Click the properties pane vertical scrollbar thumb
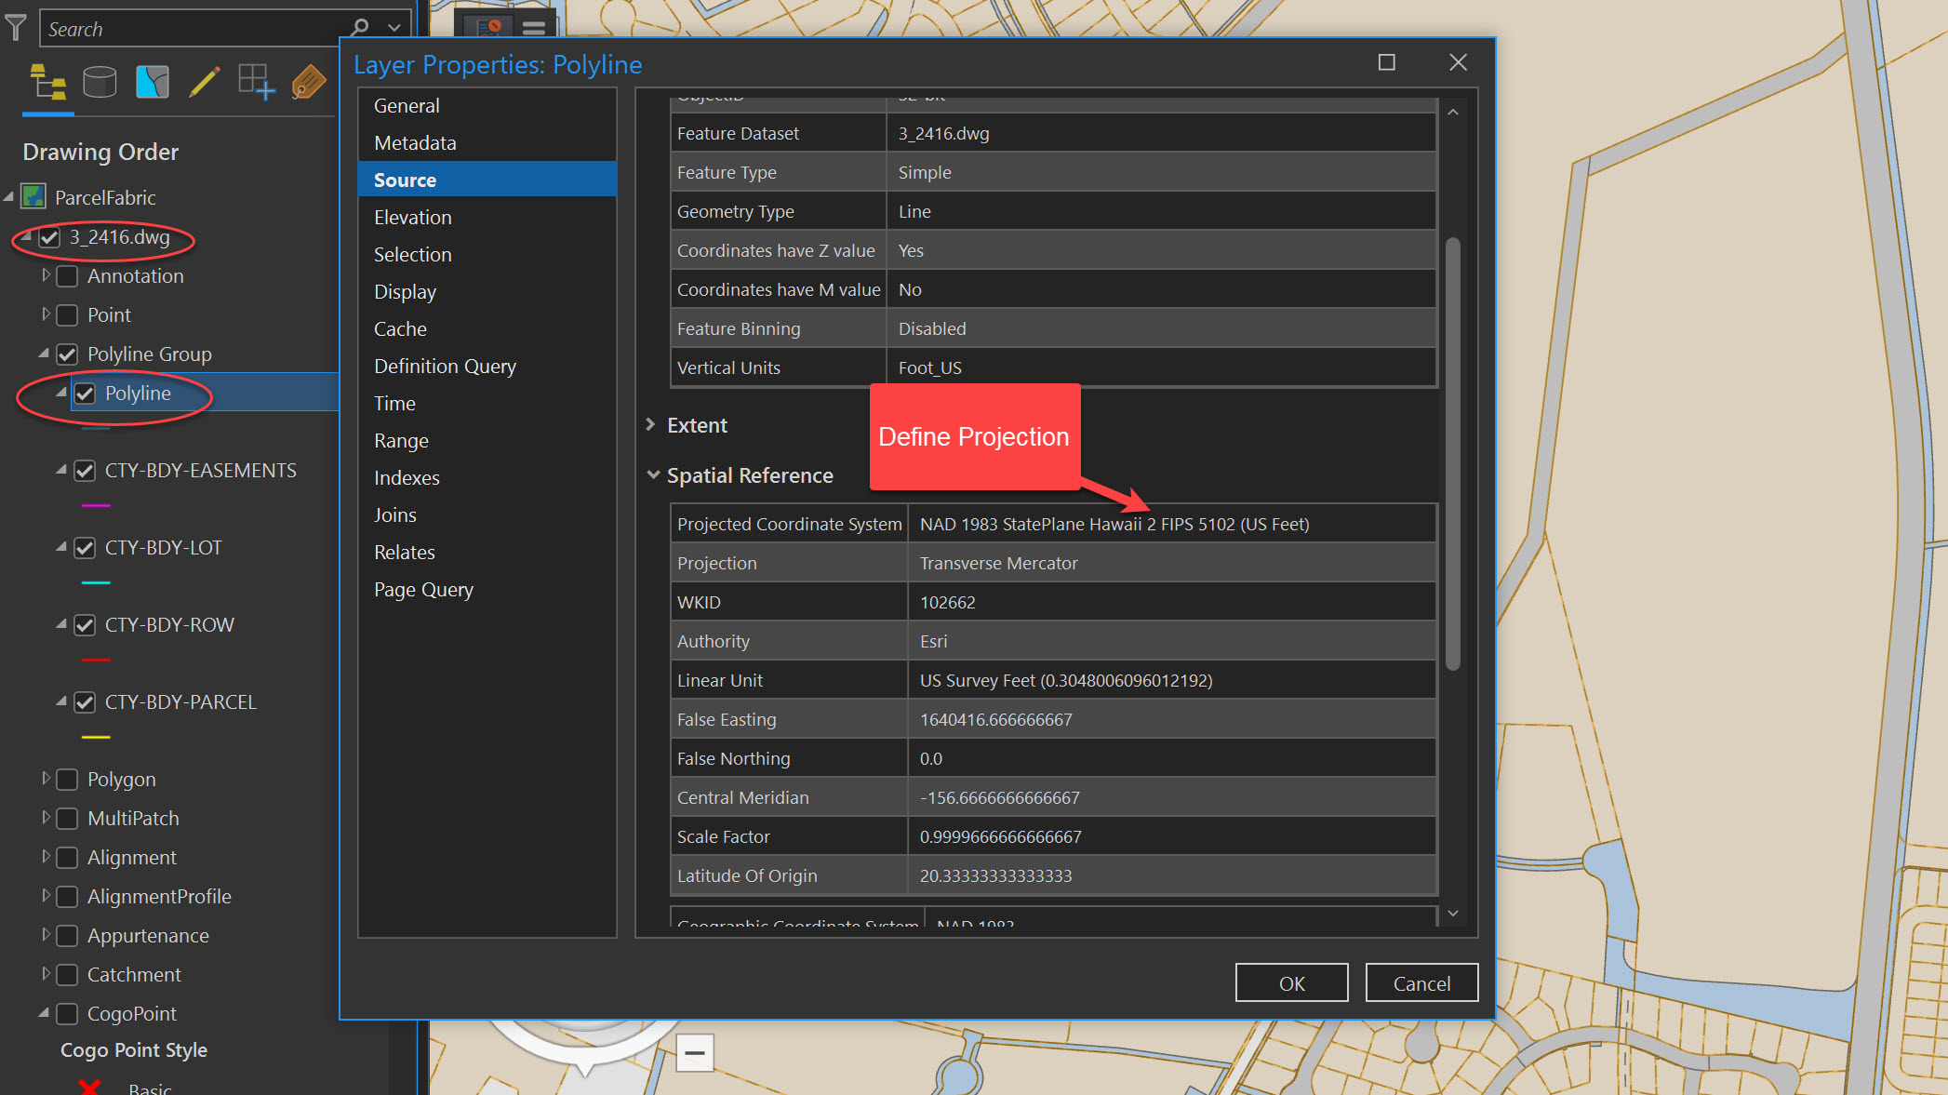 tap(1452, 454)
